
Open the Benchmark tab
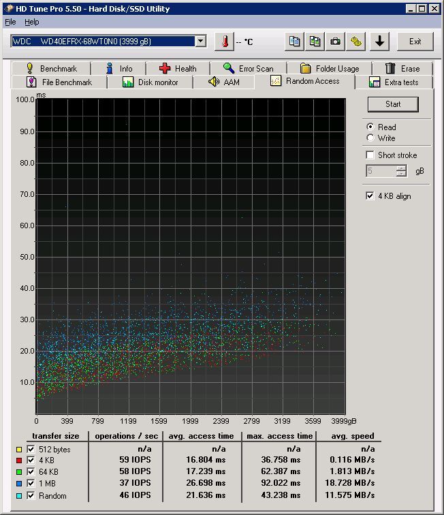[52, 69]
